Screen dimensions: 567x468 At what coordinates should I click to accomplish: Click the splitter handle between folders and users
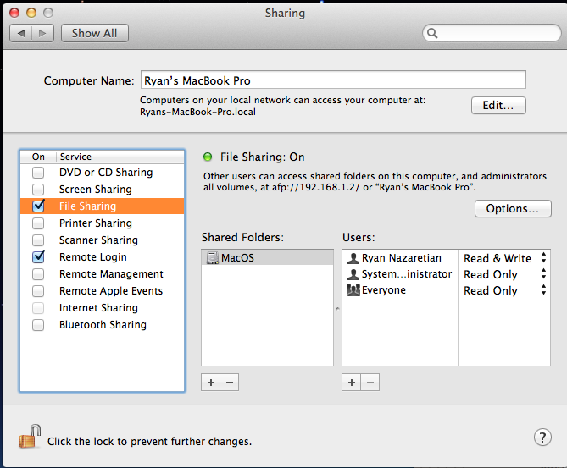point(337,308)
